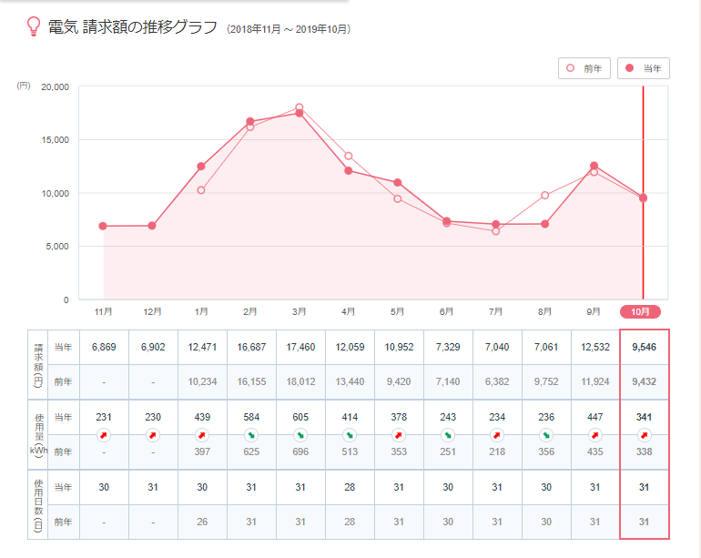Click green down arrow under 605 kWh

(300, 434)
